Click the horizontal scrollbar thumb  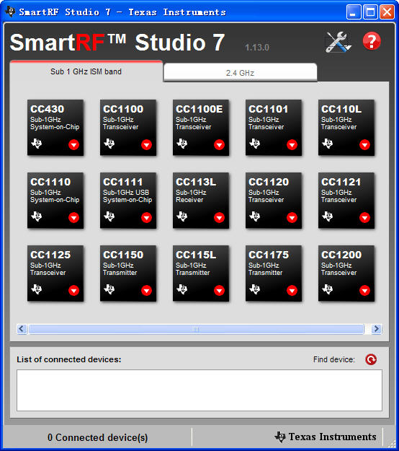[x=196, y=329]
